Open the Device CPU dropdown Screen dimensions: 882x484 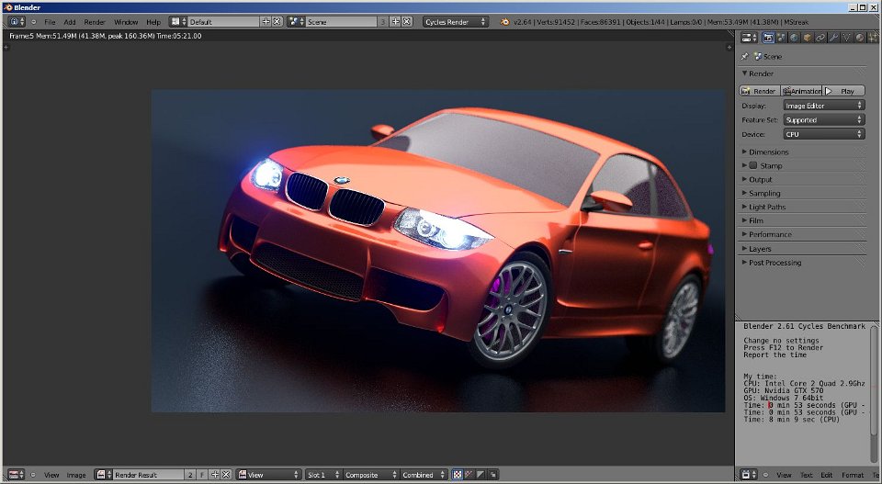click(x=824, y=134)
